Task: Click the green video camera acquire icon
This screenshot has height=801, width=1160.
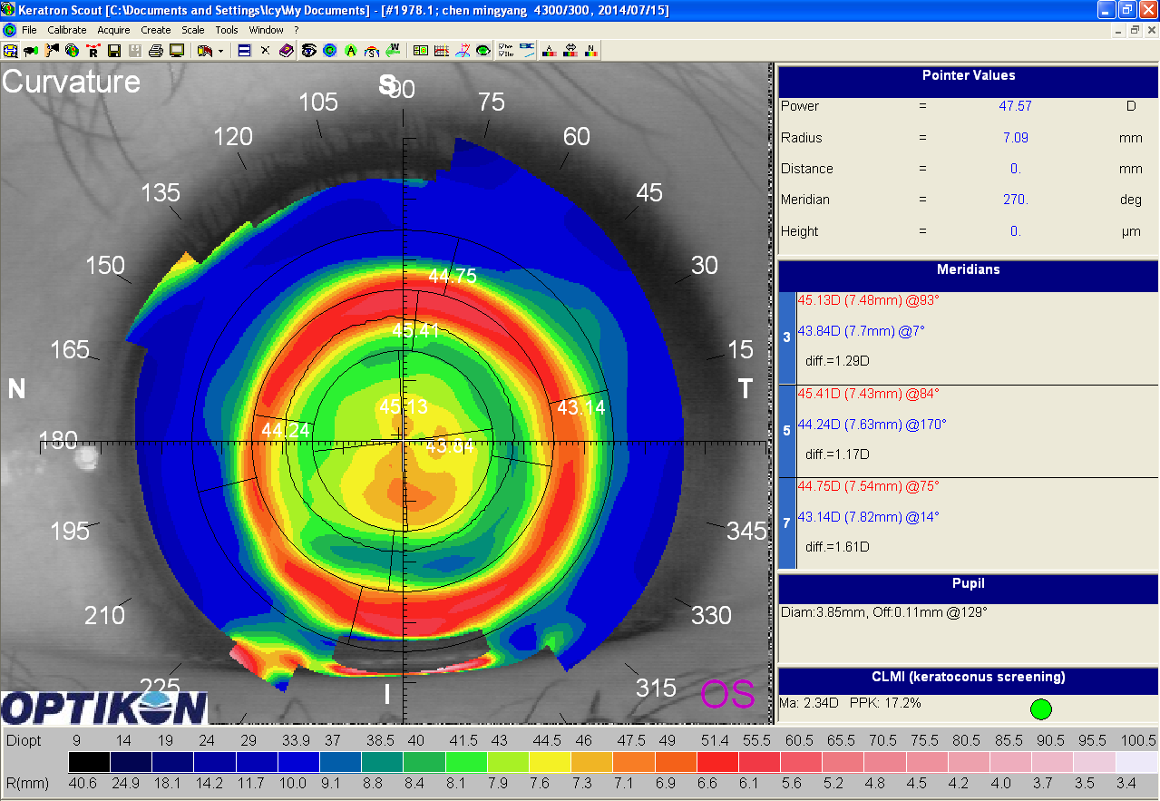Action: [x=31, y=50]
